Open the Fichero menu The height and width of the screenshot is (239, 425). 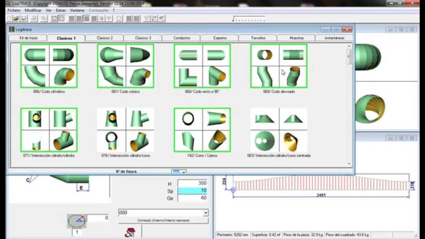click(x=14, y=10)
